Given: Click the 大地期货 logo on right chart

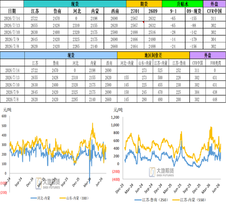Looking at the screenshot, I should [161, 172].
